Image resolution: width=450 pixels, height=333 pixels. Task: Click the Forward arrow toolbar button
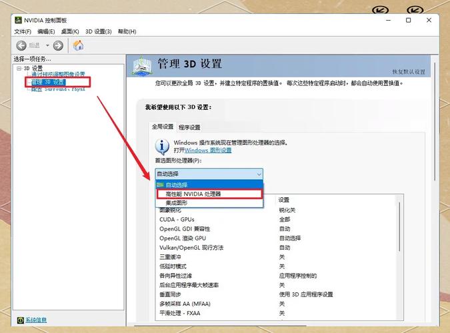pos(58,45)
